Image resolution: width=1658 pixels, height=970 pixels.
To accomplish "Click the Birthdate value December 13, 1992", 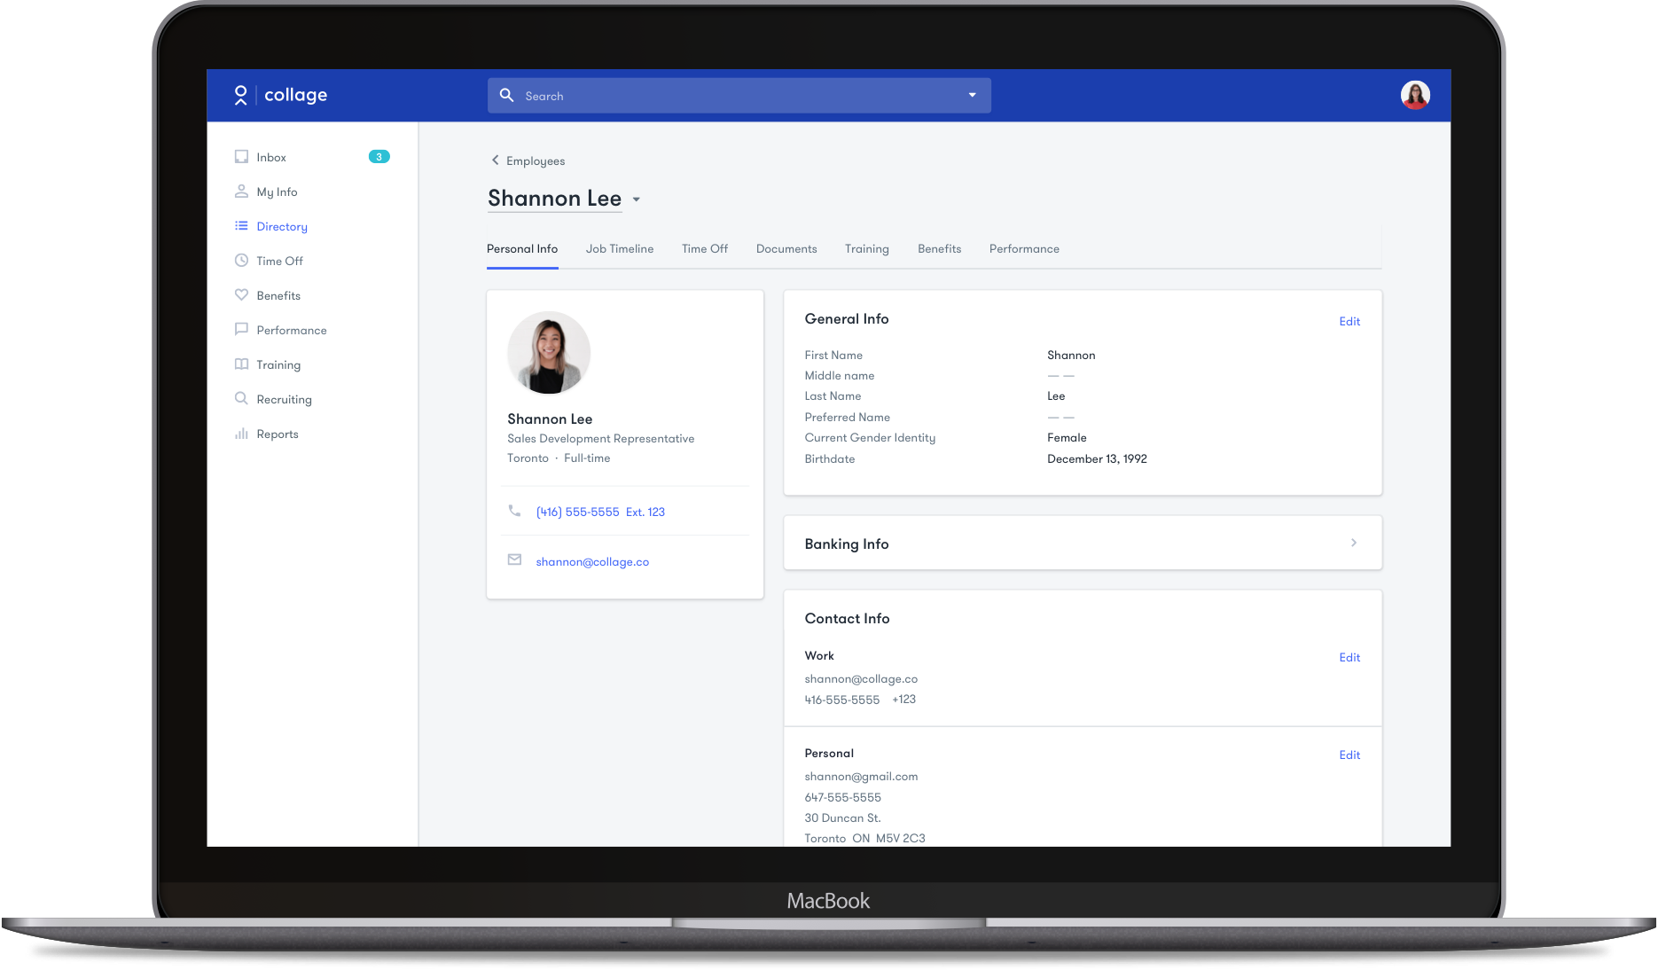I will point(1097,458).
